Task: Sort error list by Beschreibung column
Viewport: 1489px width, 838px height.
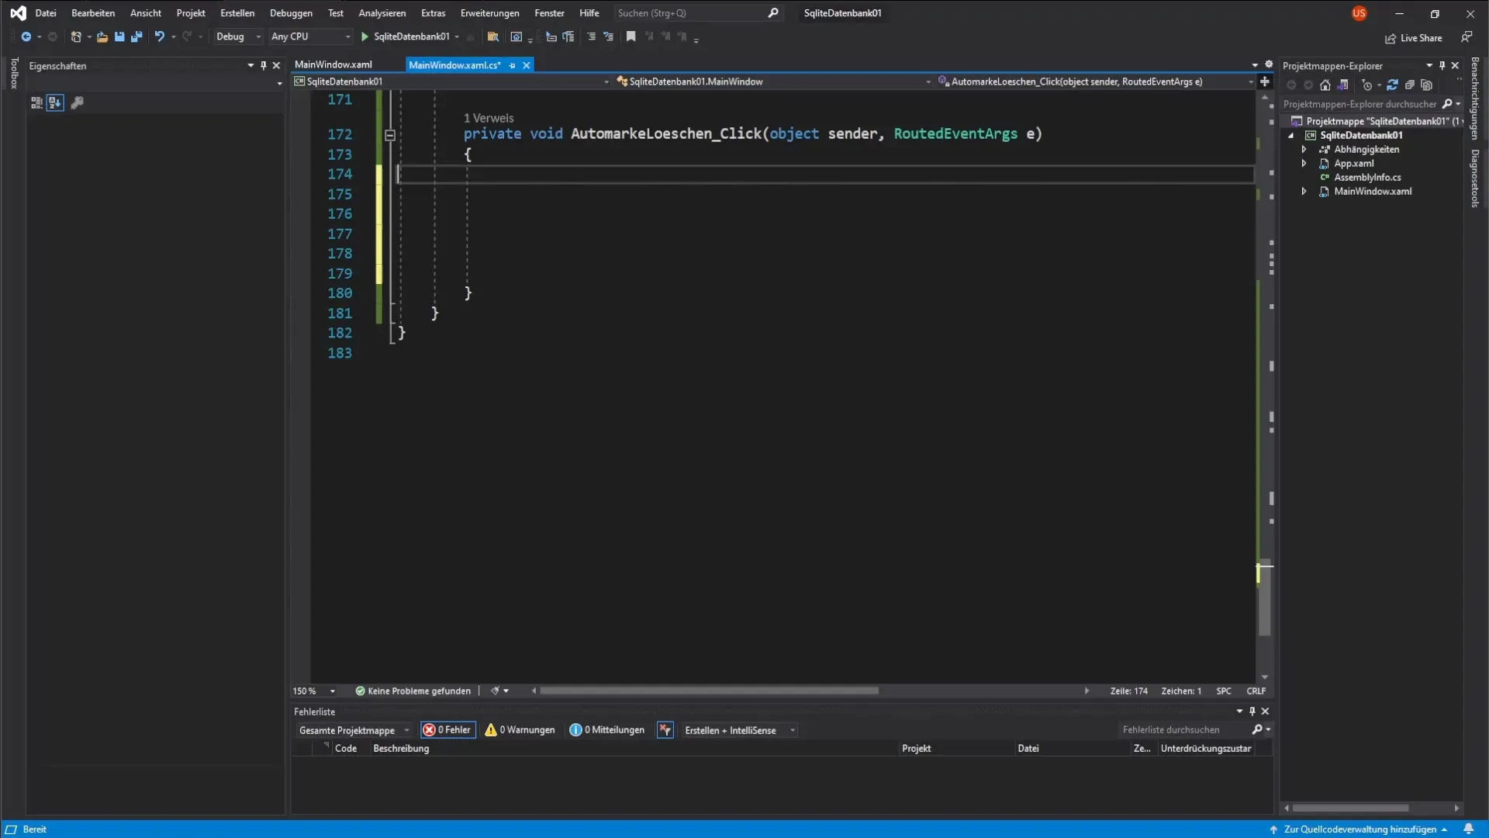Action: click(x=400, y=749)
